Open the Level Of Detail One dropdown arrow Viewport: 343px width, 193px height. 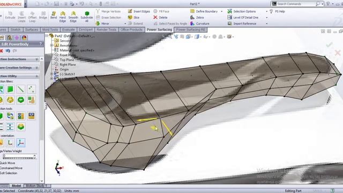(x=267, y=18)
